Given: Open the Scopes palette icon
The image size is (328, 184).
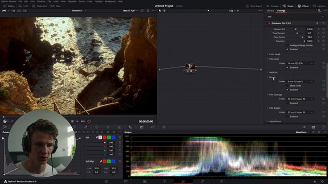Looking at the screenshot, I should point(313,127).
